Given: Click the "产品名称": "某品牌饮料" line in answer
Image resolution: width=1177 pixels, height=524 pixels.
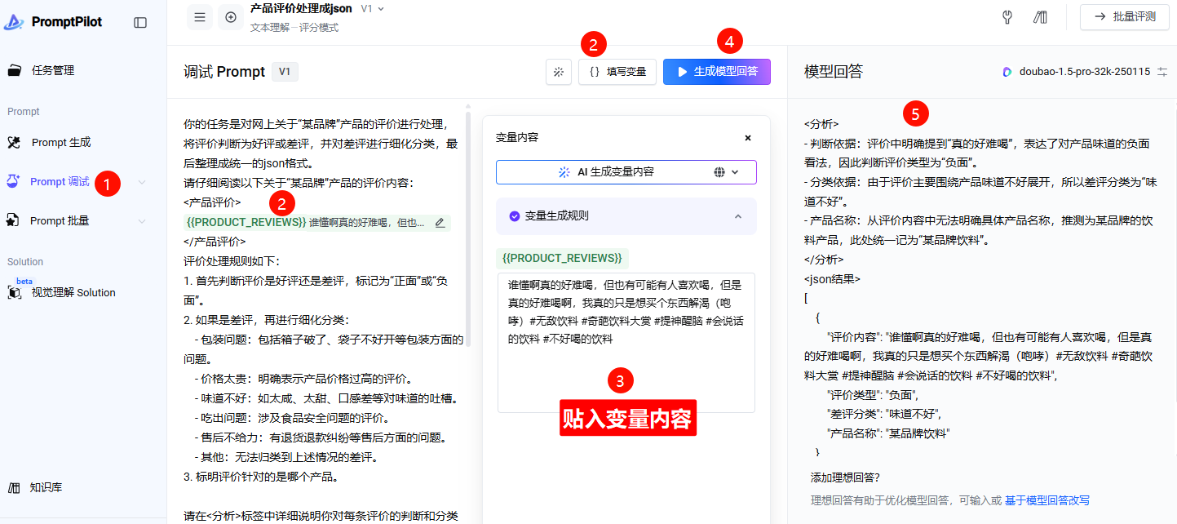Looking at the screenshot, I should tap(888, 433).
